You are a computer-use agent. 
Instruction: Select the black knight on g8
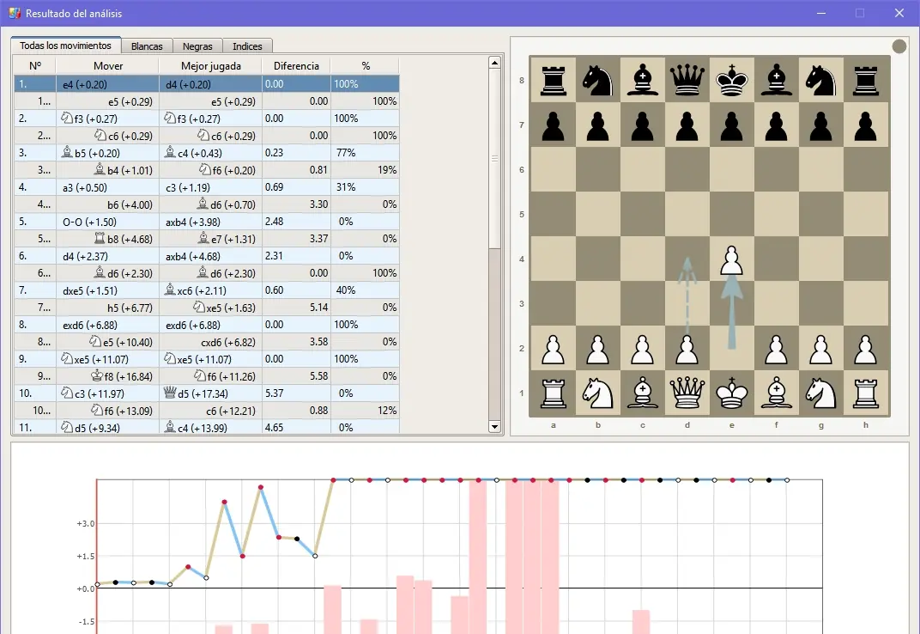pyautogui.click(x=820, y=80)
